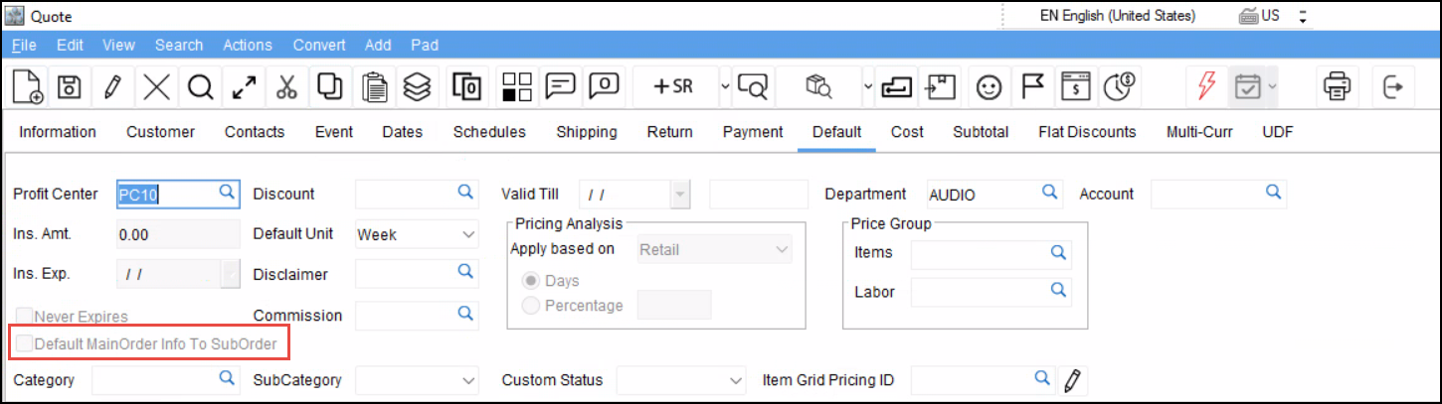Click the flag icon in toolbar
The width and height of the screenshot is (1442, 404).
point(1032,87)
